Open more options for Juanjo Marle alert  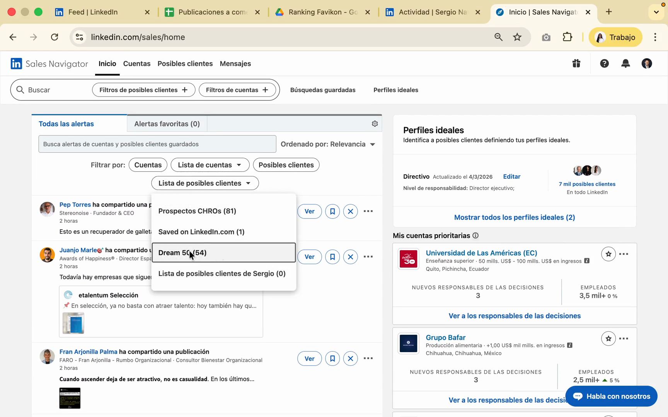click(x=368, y=257)
